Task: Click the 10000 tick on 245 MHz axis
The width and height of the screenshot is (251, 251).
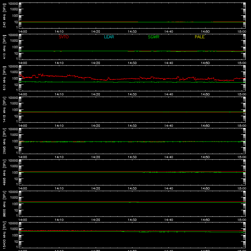Action: pos(13,4)
